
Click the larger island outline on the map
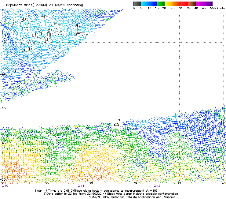coord(117,124)
